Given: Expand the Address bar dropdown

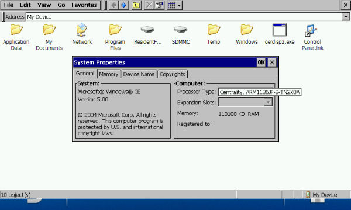Looking at the screenshot, I should click(346, 17).
